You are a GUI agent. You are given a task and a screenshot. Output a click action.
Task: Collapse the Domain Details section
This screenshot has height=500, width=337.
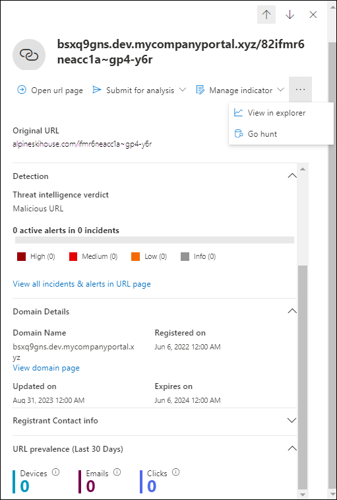292,311
